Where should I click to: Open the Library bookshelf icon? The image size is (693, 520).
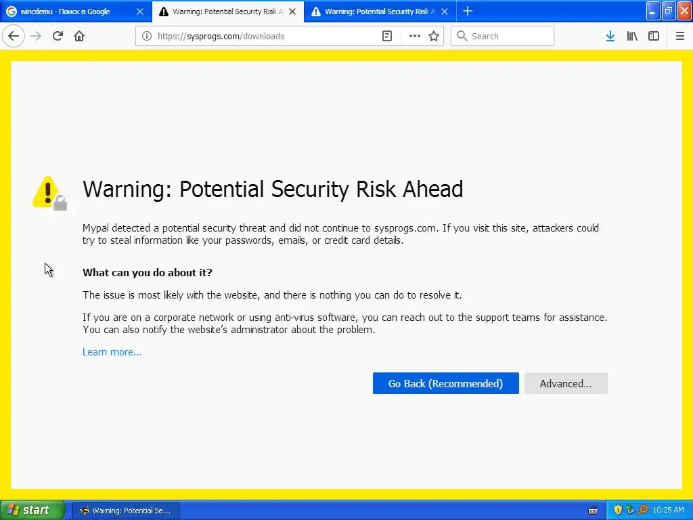[632, 37]
